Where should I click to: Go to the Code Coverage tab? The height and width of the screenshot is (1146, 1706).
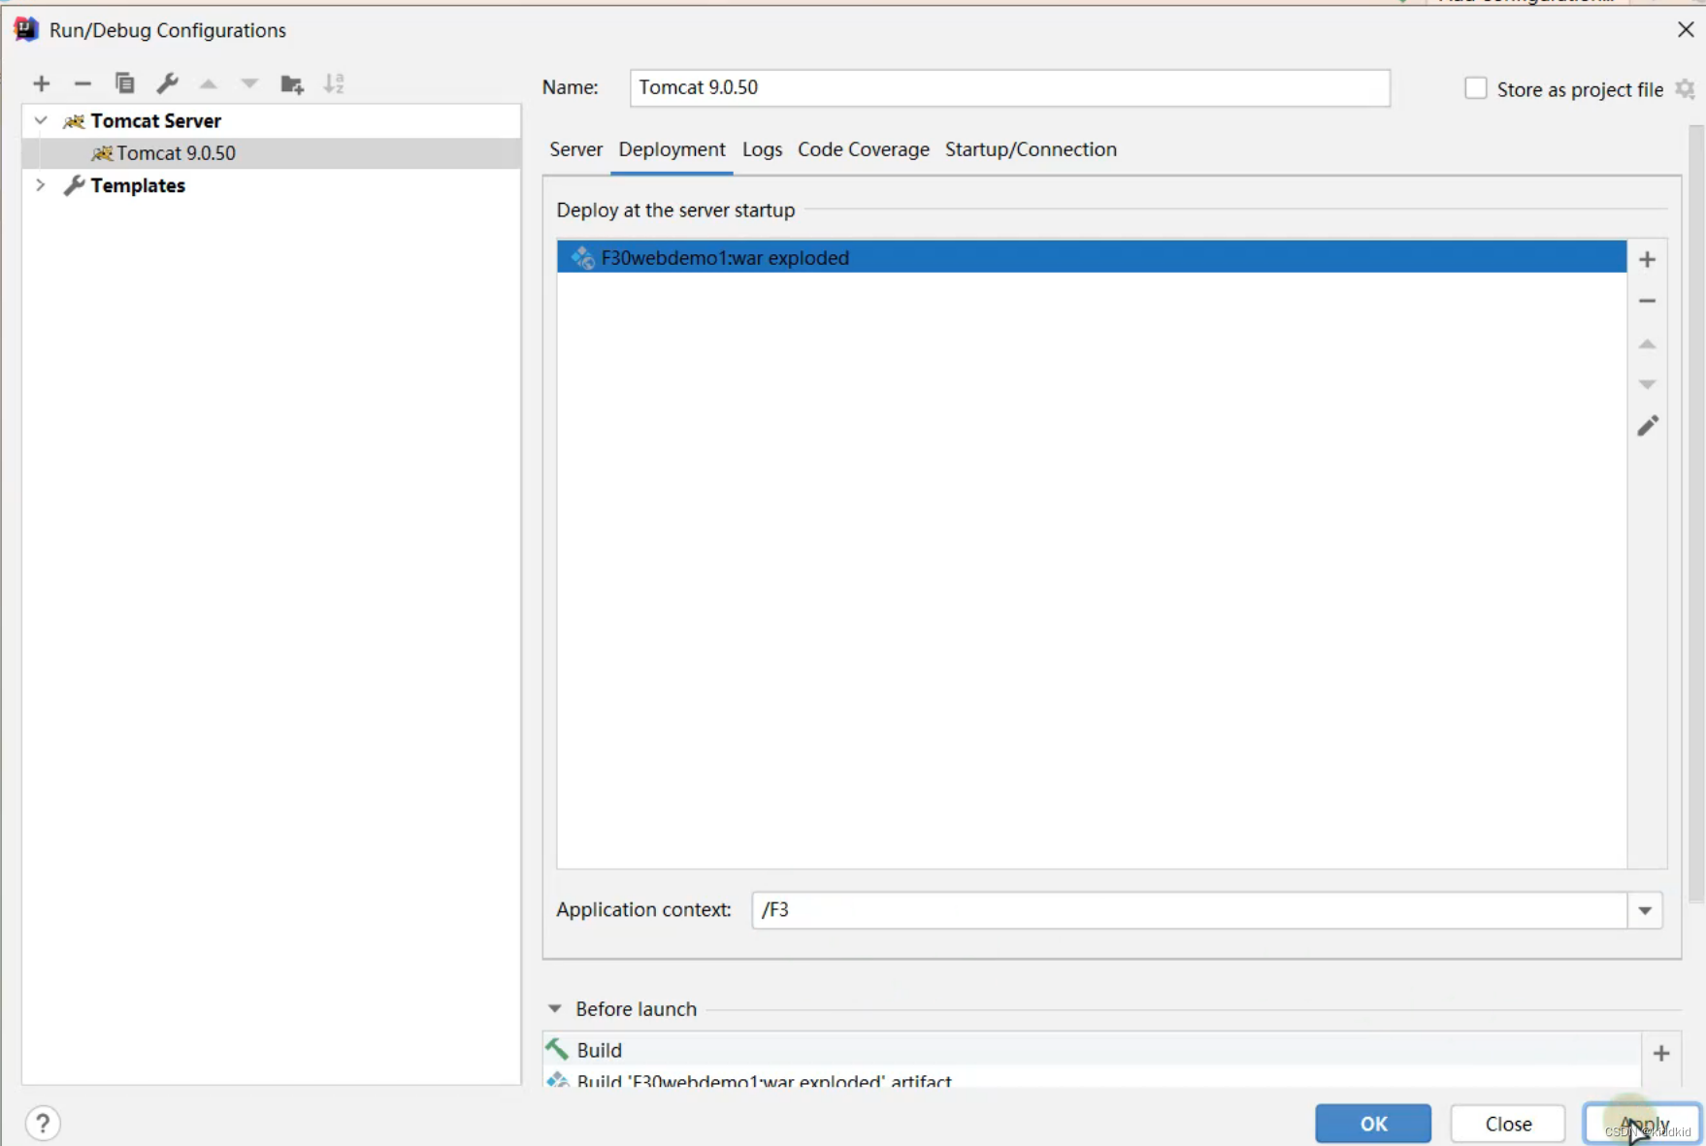[863, 149]
